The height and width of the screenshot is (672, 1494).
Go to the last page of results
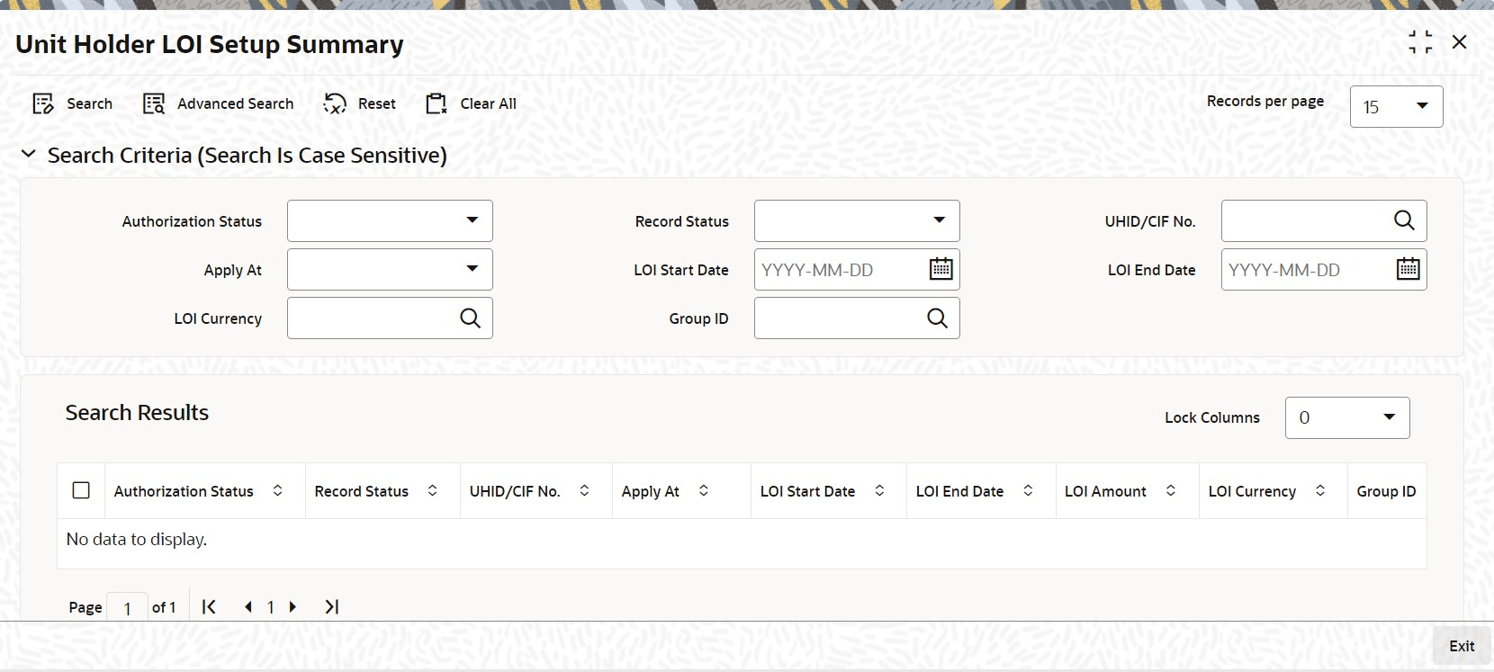[x=331, y=606]
